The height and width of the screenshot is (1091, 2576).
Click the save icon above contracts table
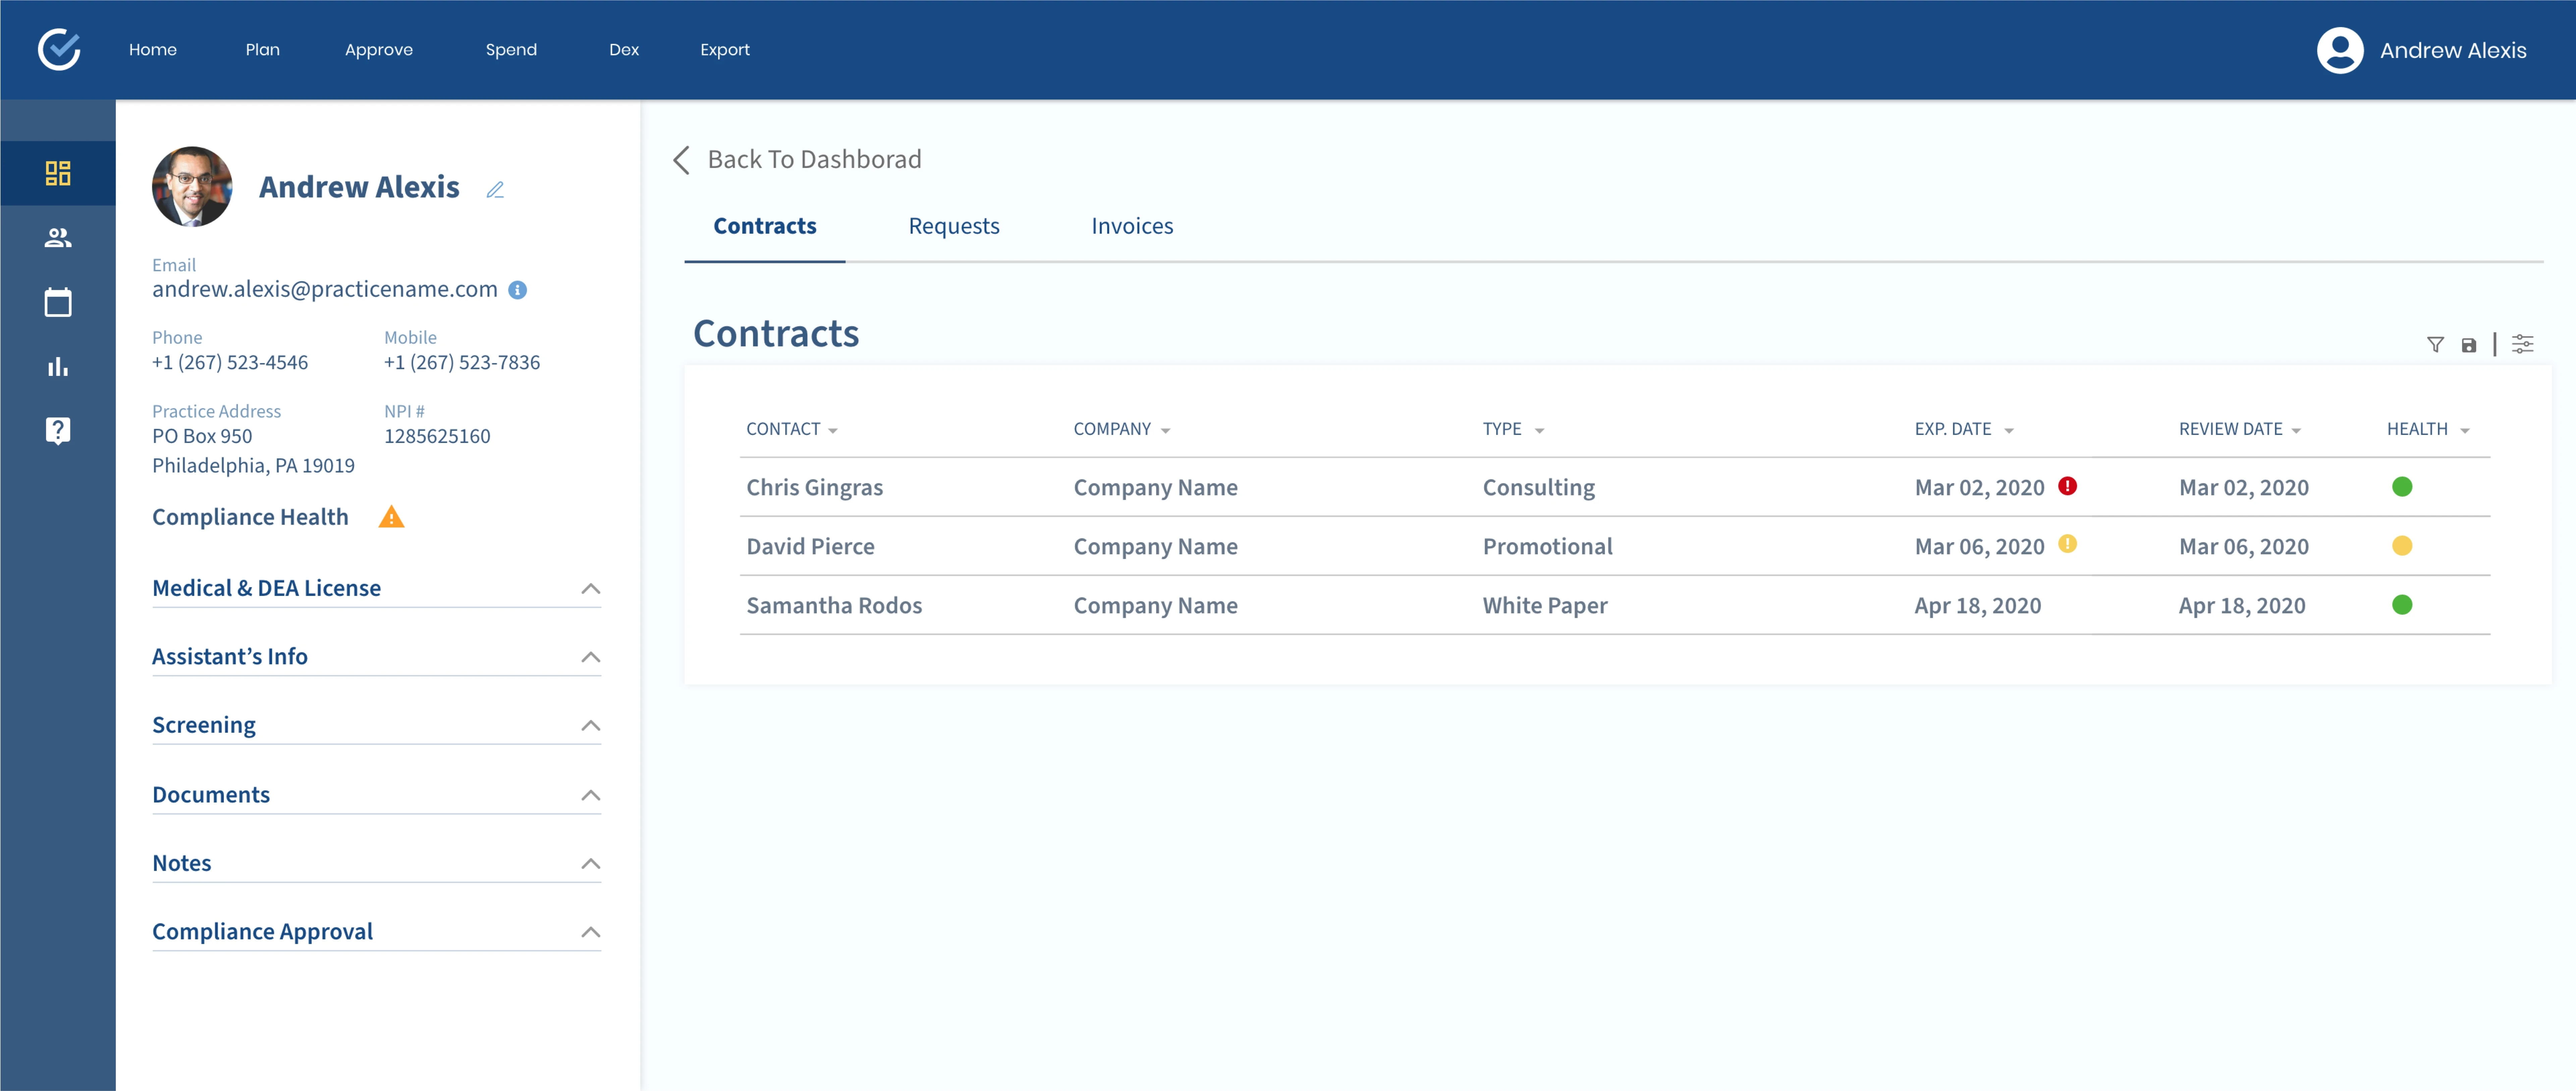click(x=2469, y=345)
